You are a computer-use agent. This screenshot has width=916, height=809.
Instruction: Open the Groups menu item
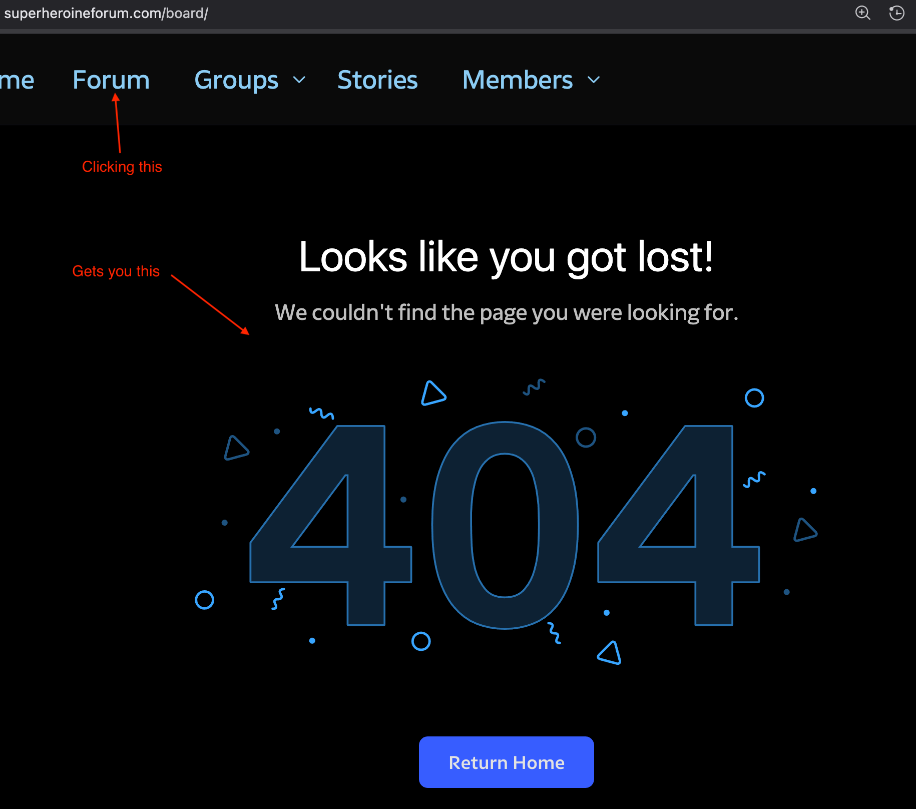(236, 80)
